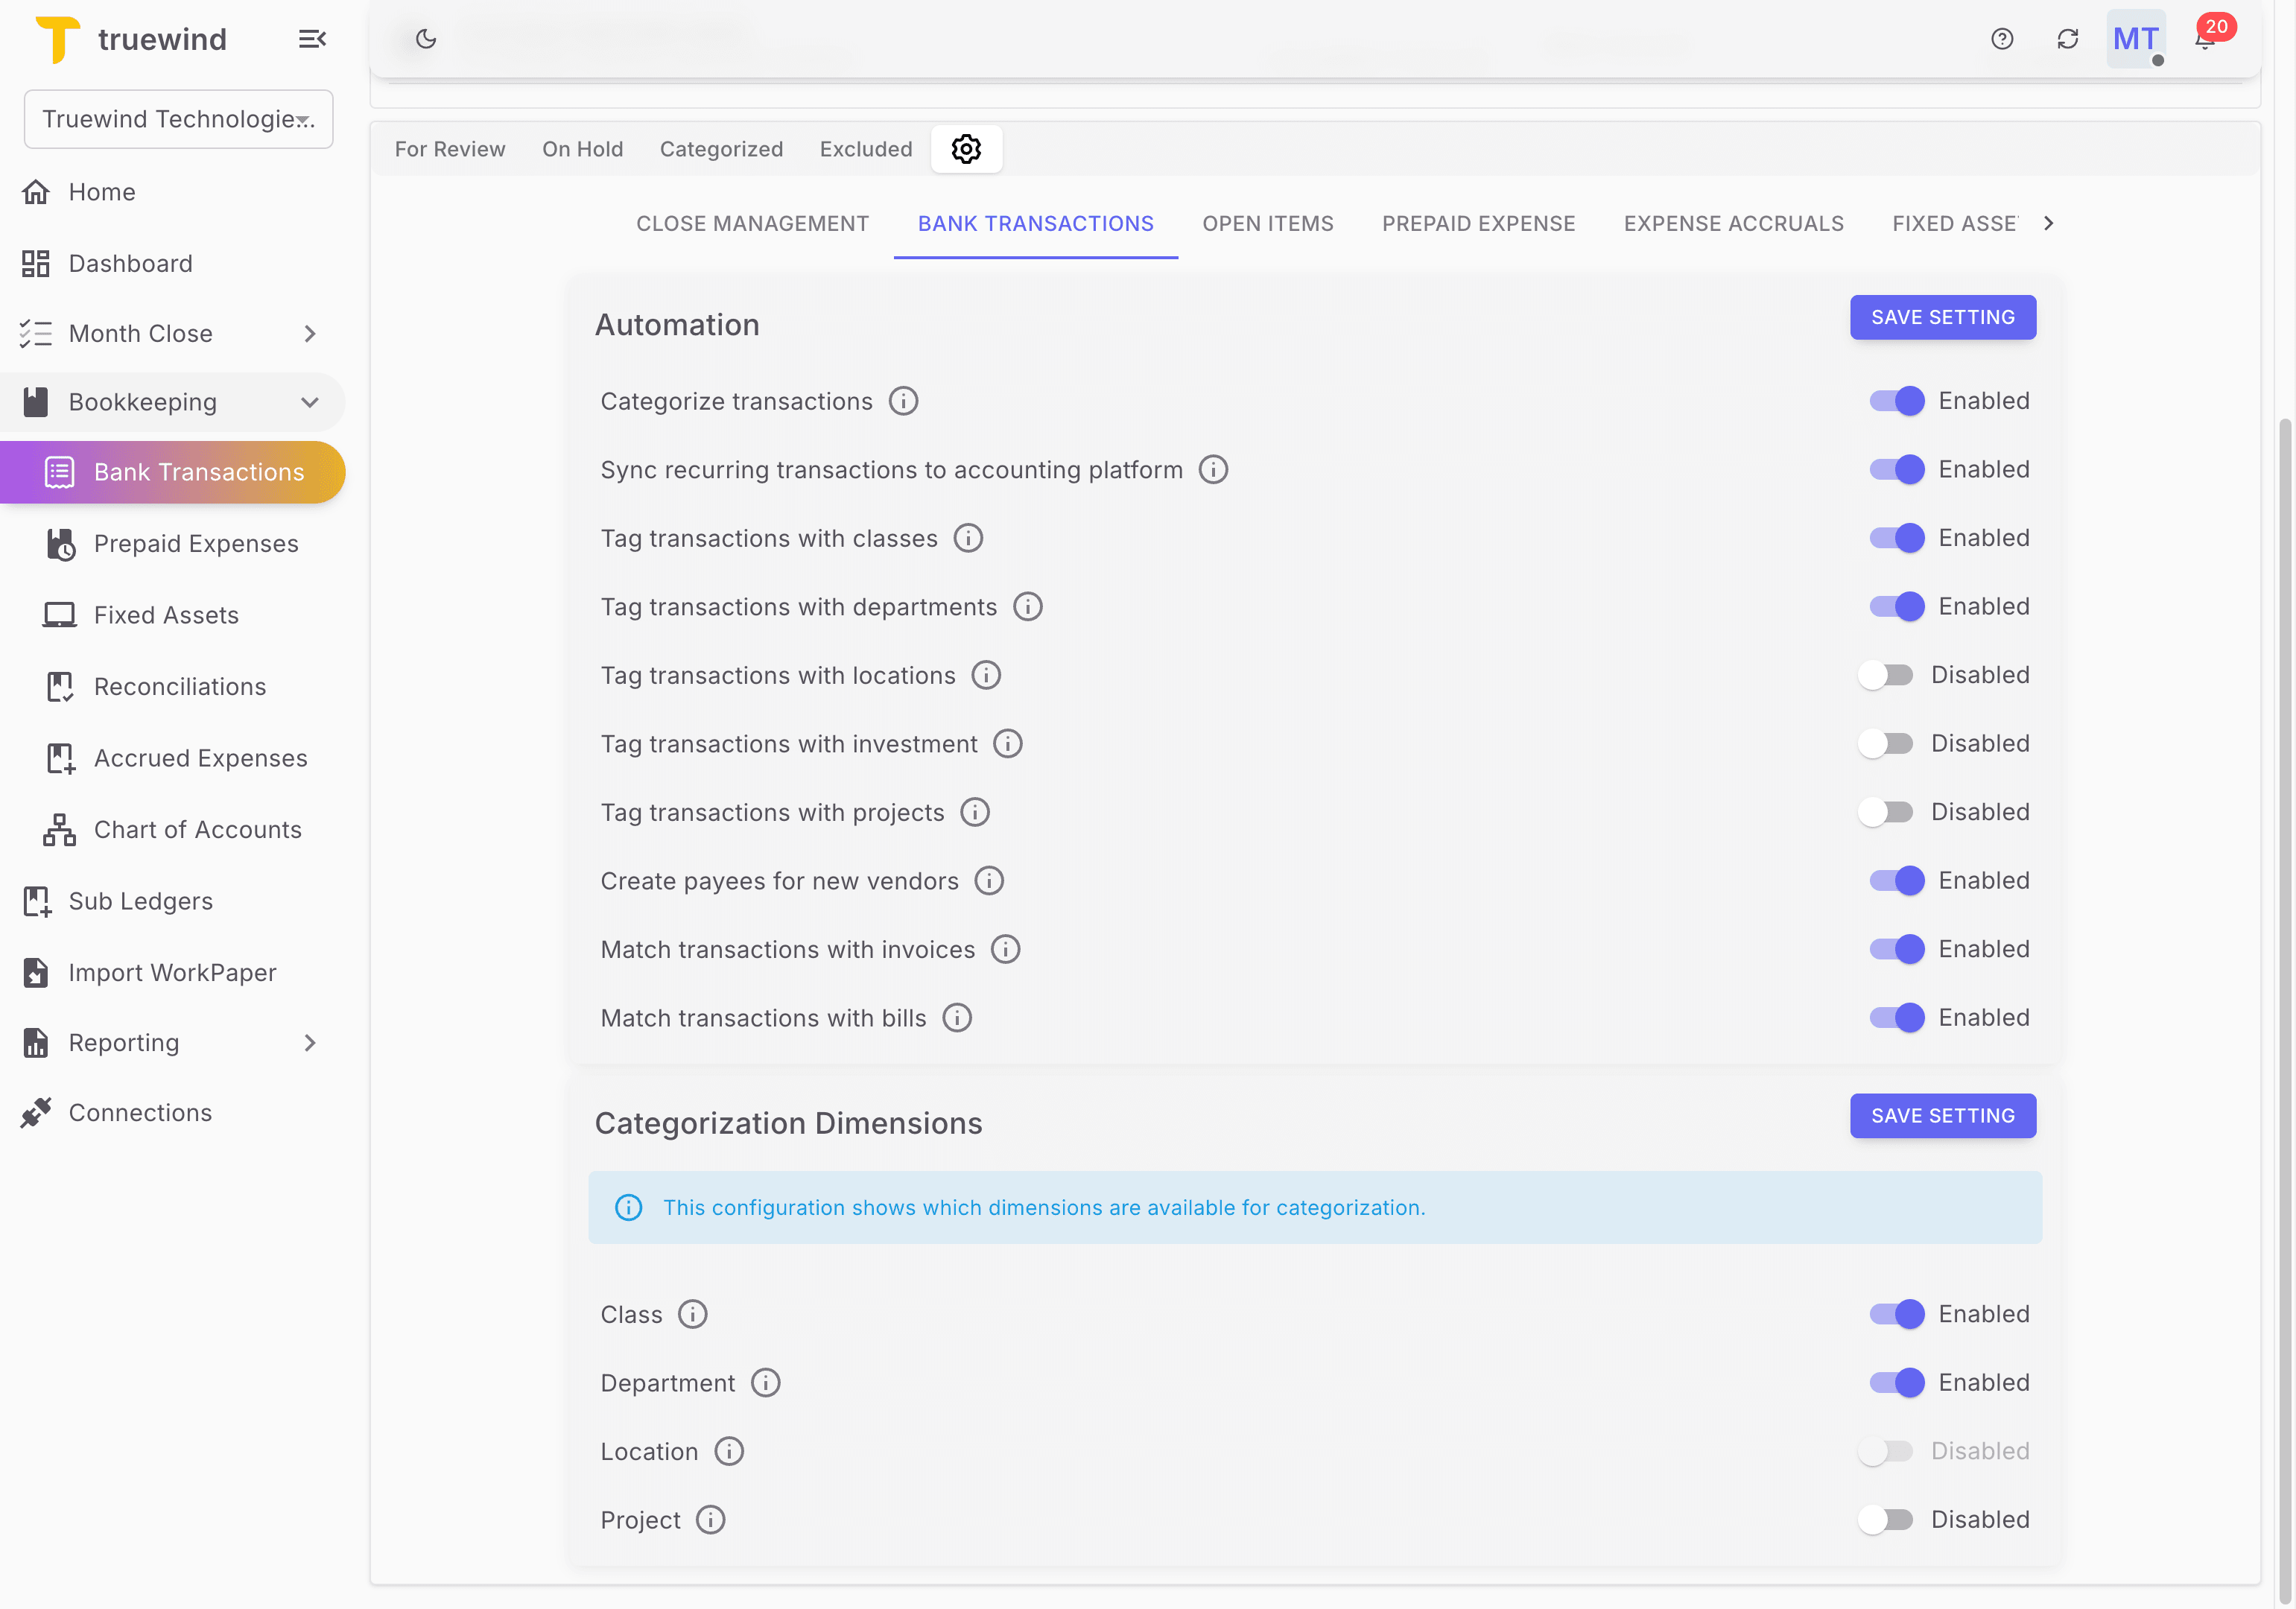Select the Connections sidebar icon

[x=36, y=1112]
